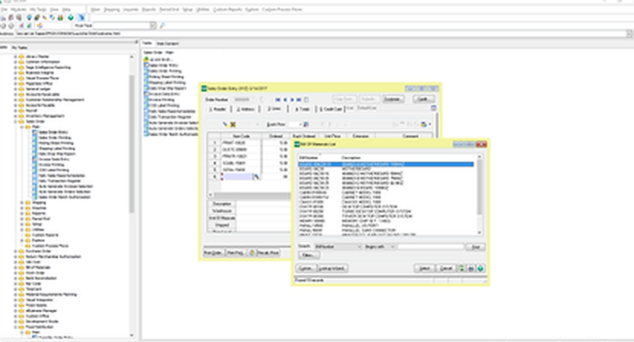
Task: Click the horizontal scrollbar under the lines grid
Action: (249, 195)
